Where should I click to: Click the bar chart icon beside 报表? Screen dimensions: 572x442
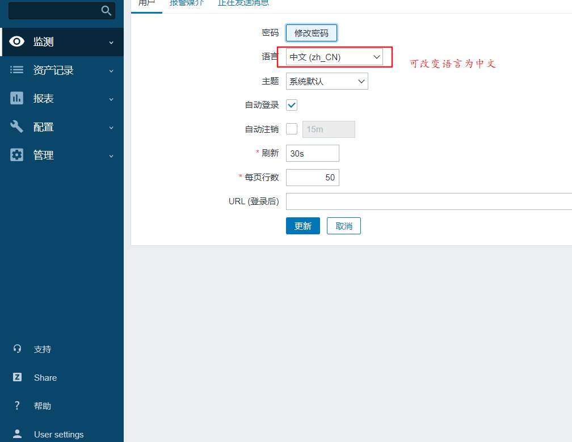coord(16,98)
